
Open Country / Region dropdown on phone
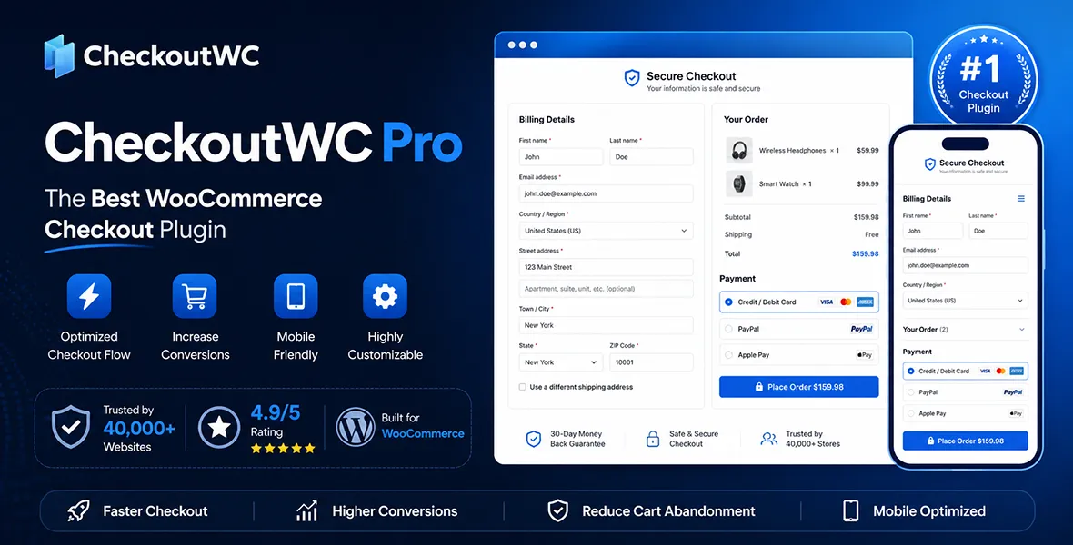pos(965,300)
